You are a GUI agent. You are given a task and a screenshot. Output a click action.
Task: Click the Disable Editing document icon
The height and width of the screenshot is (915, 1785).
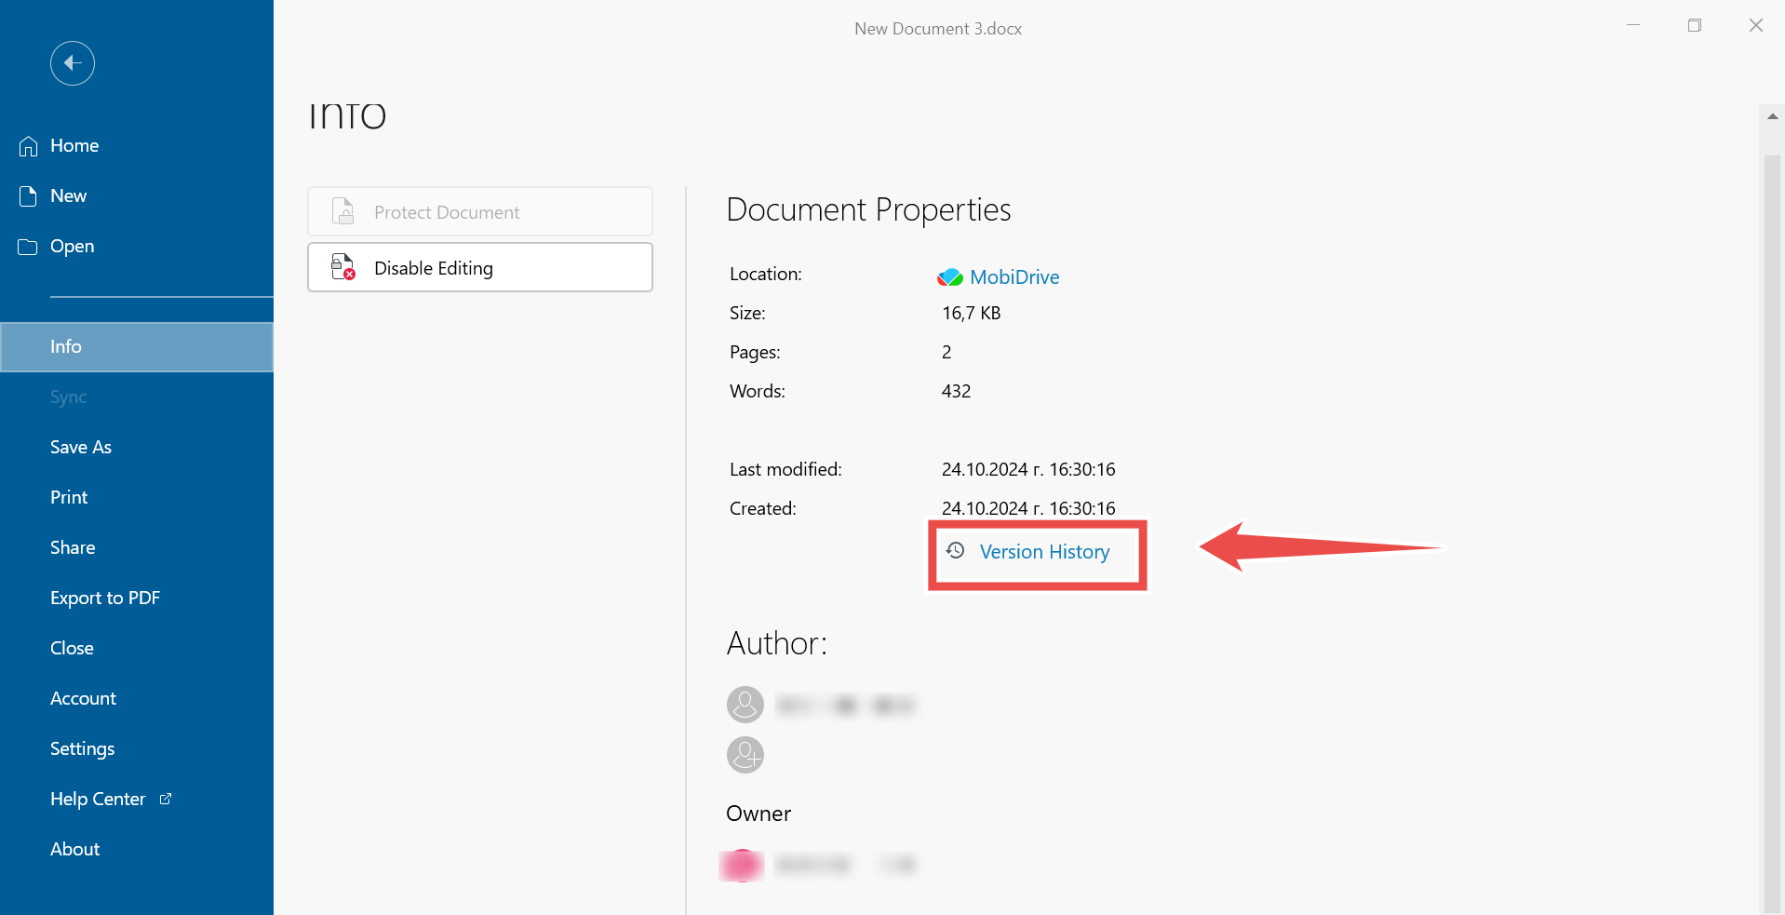(x=343, y=267)
